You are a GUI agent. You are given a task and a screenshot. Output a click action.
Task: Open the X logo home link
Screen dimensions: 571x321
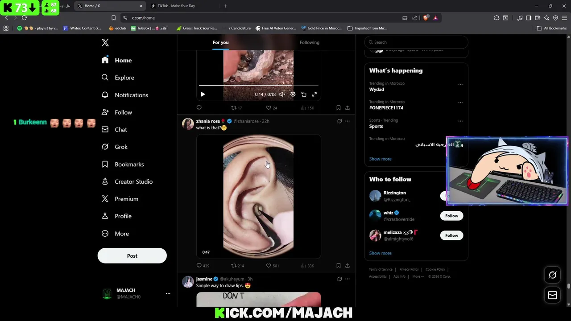[105, 42]
